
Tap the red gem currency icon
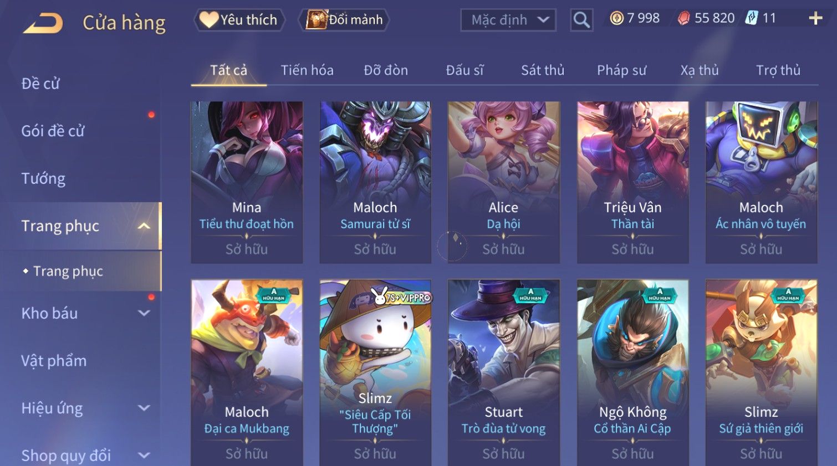point(684,18)
